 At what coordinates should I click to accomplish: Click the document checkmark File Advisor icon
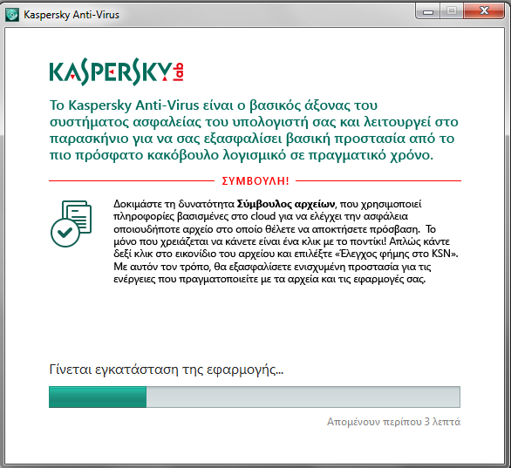71,224
